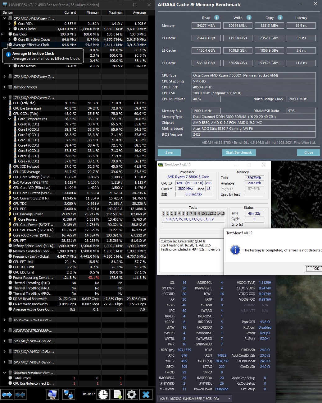Collapse the first CPU [#0]: AMD Ryzen 7 group
Viewport: 322px width, 403px height.
4,18
